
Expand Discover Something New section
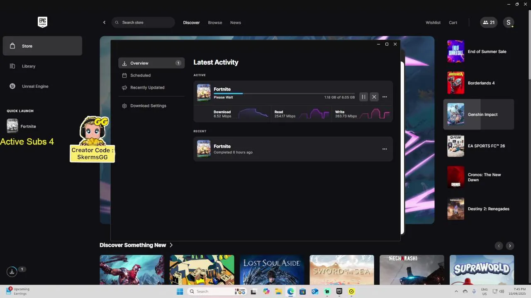pyautogui.click(x=136, y=245)
